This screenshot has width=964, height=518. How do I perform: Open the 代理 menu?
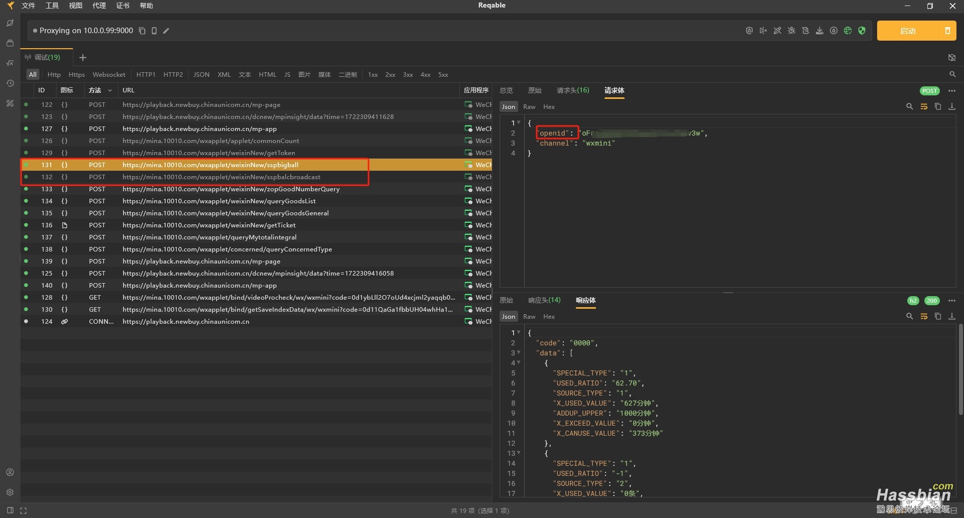99,6
